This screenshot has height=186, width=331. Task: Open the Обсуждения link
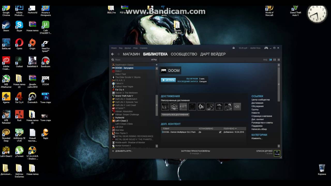pyautogui.click(x=258, y=106)
